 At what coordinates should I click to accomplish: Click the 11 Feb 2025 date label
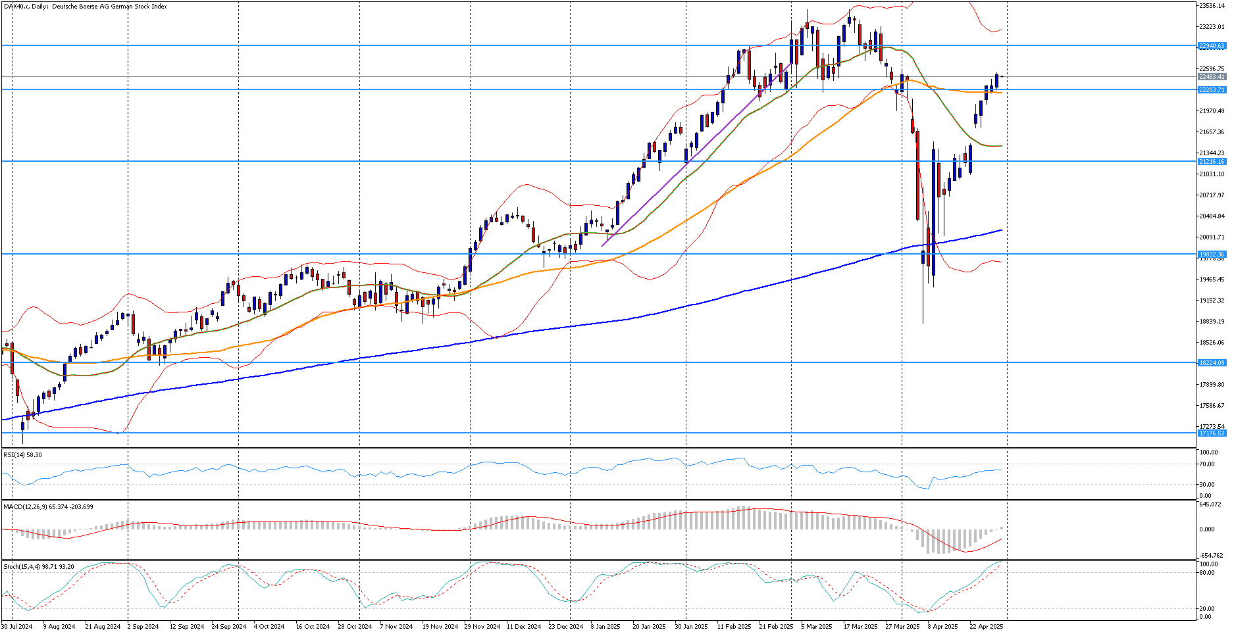(x=734, y=627)
